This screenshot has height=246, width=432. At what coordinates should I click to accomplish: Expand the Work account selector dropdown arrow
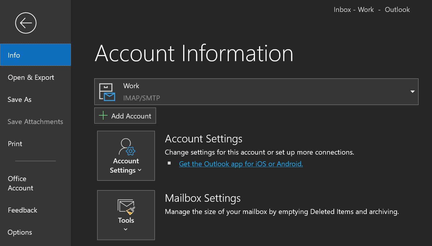(x=412, y=92)
